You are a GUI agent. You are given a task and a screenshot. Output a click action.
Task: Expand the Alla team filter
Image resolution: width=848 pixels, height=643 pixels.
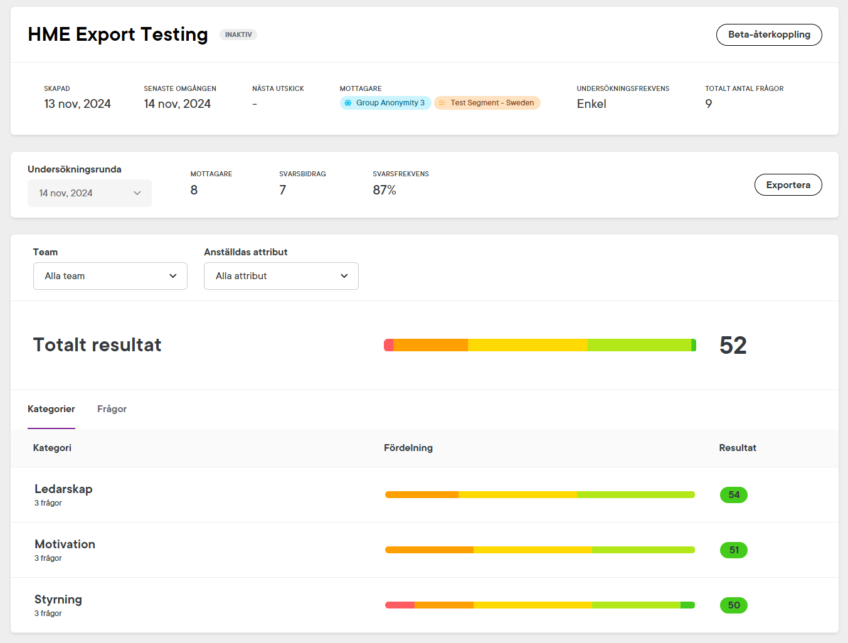click(110, 276)
